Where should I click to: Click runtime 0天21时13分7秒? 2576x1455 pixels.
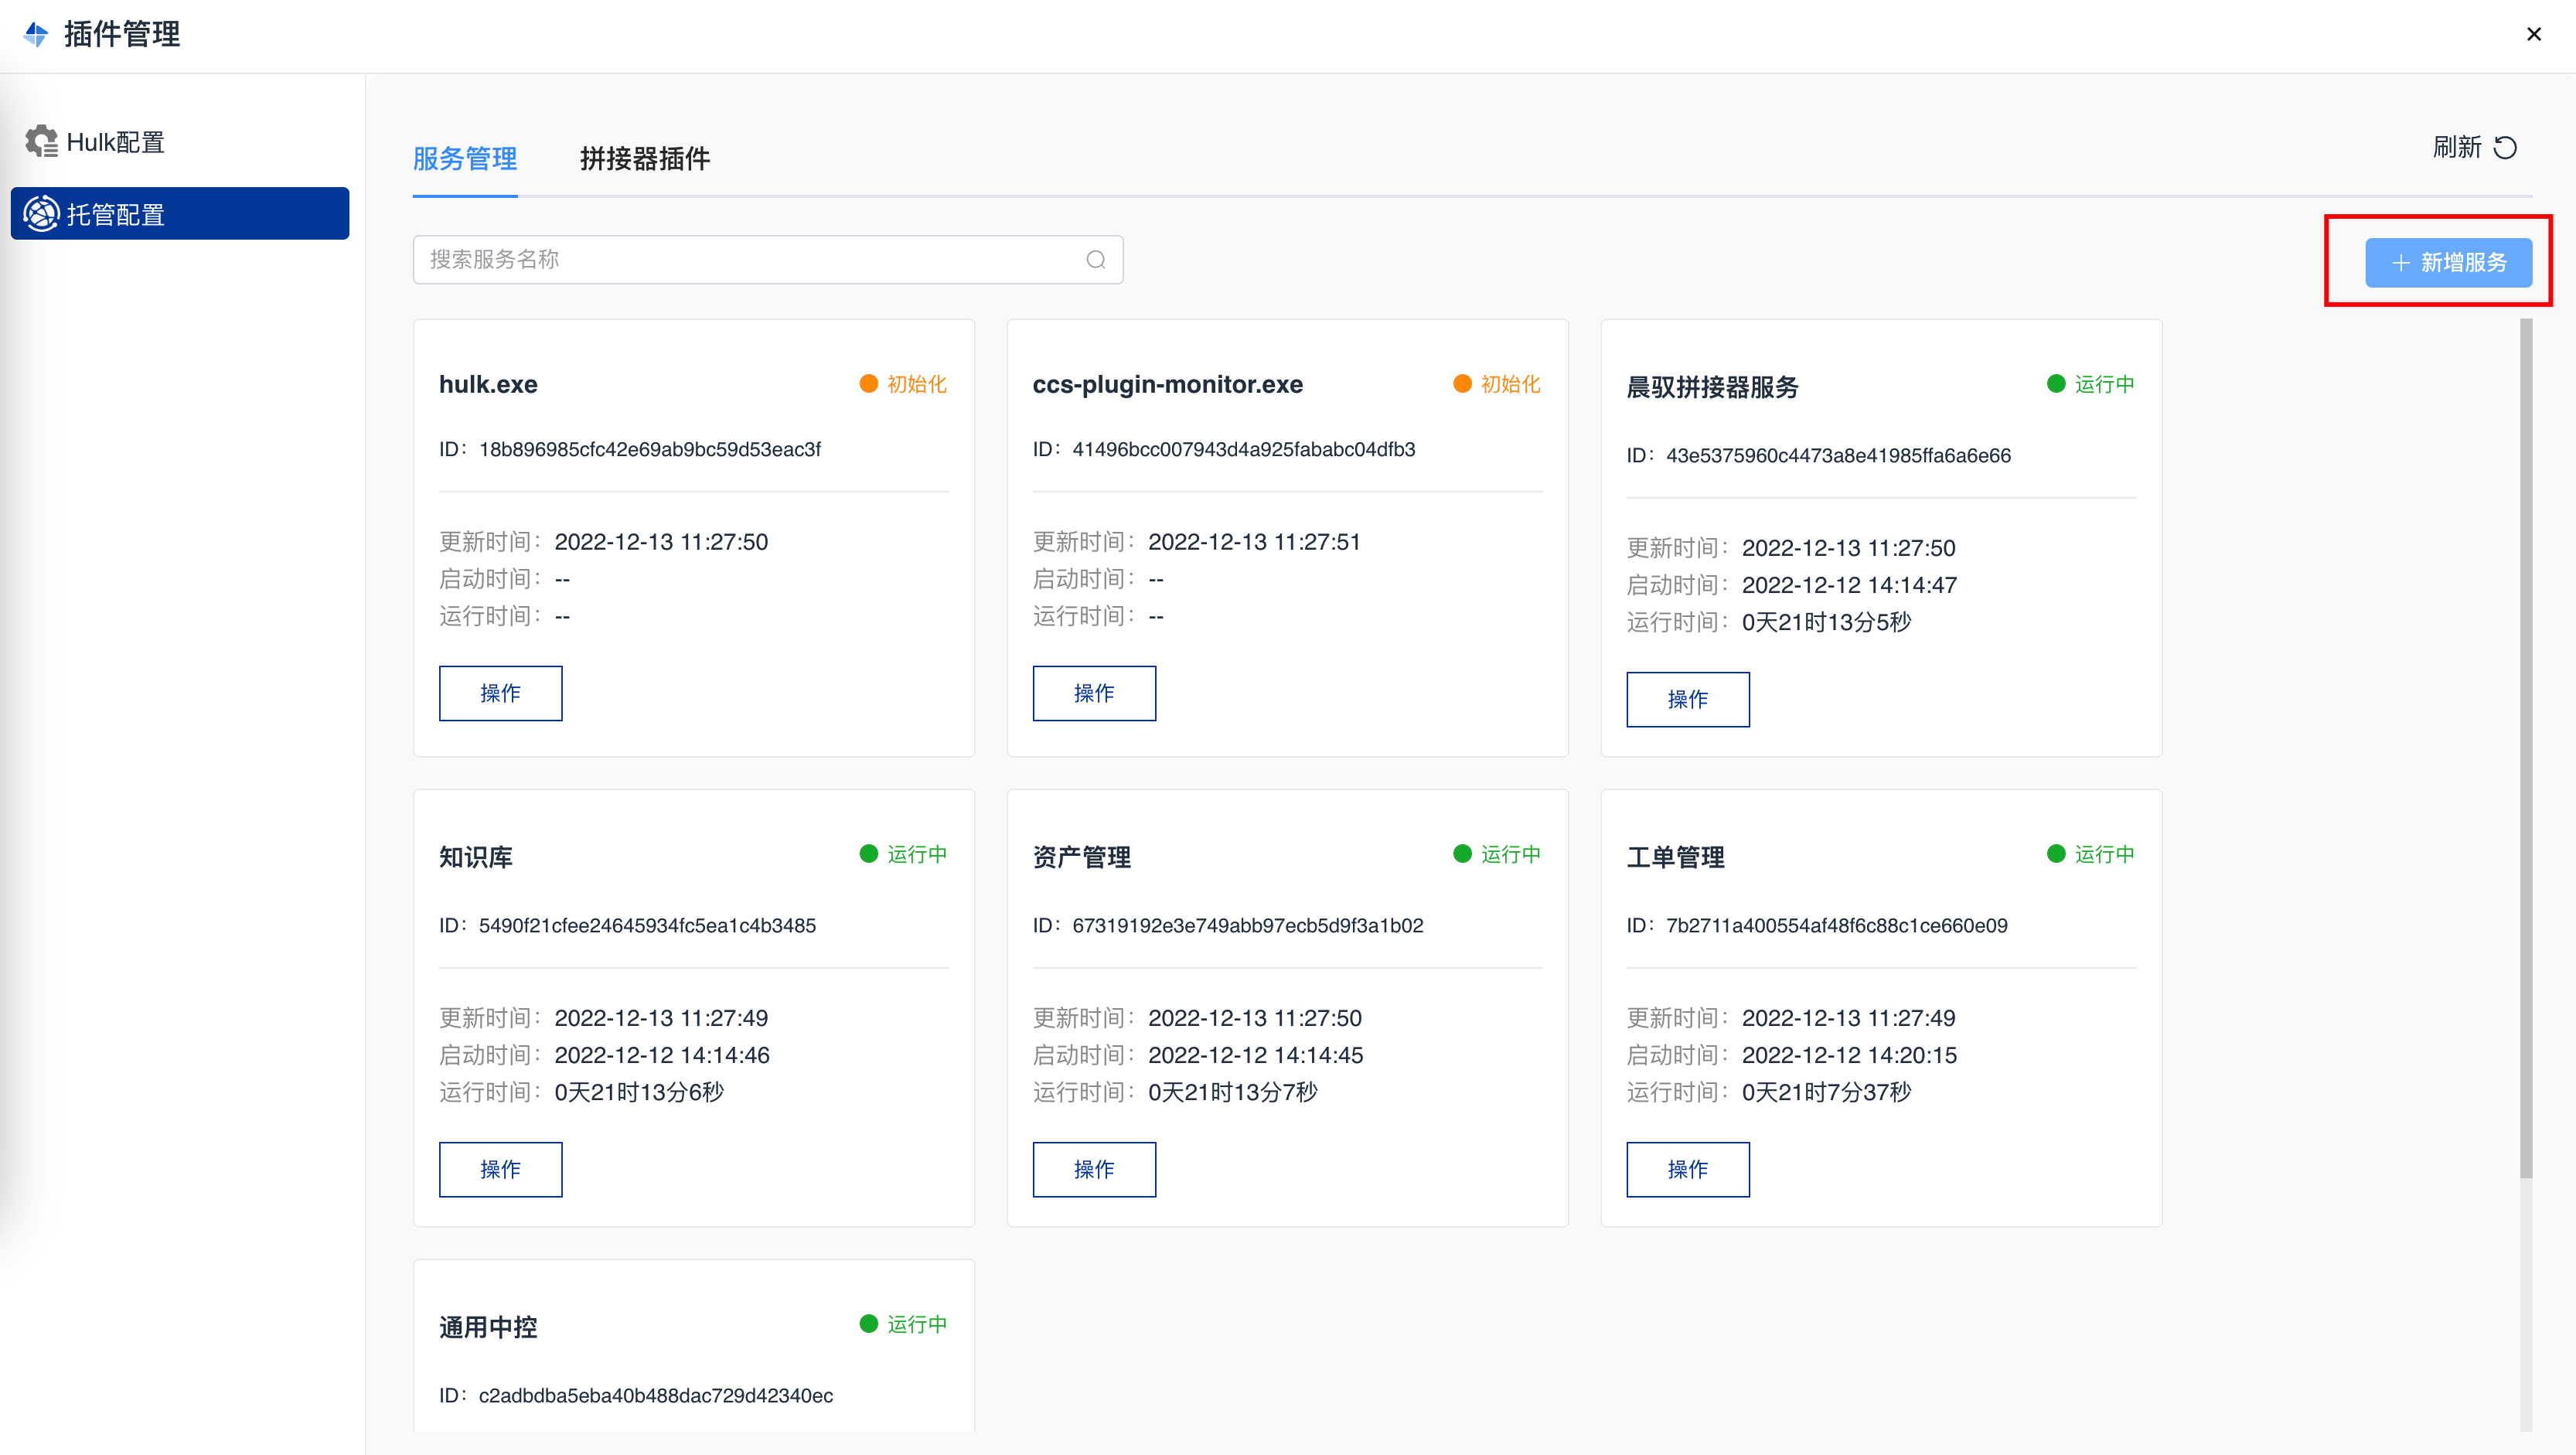(1233, 1092)
